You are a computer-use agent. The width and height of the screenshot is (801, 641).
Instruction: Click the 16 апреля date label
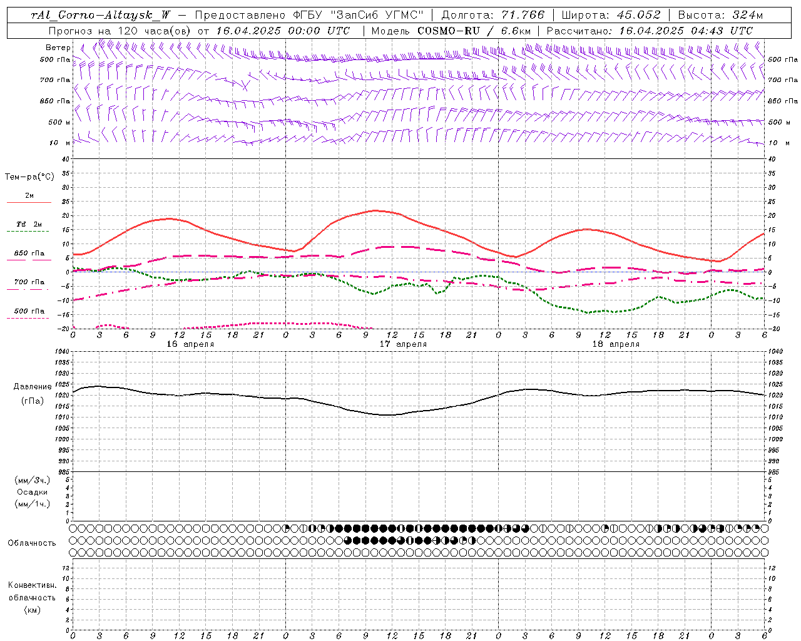click(x=190, y=344)
